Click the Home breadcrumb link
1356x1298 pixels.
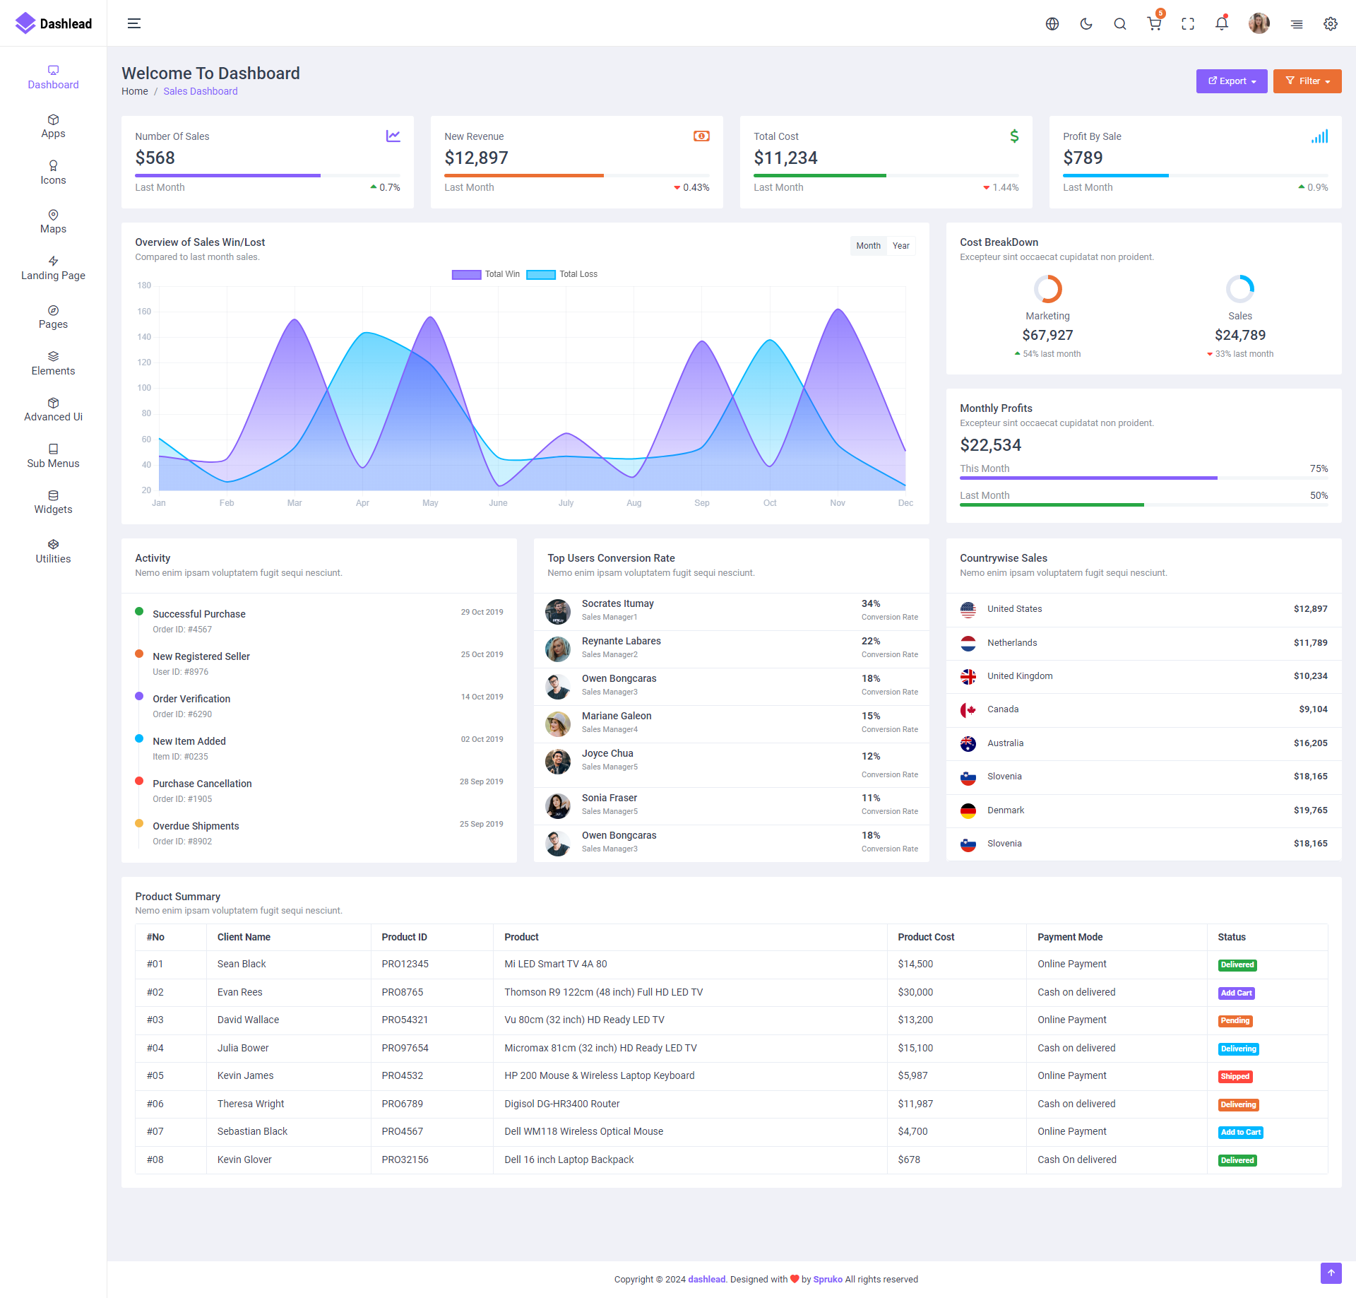pos(134,91)
